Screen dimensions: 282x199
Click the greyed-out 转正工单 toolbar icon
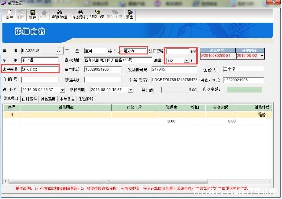click(114, 14)
